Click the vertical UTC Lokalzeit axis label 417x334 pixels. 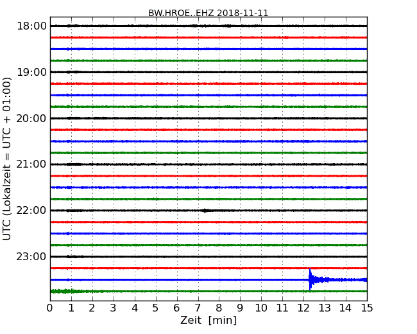(7, 159)
